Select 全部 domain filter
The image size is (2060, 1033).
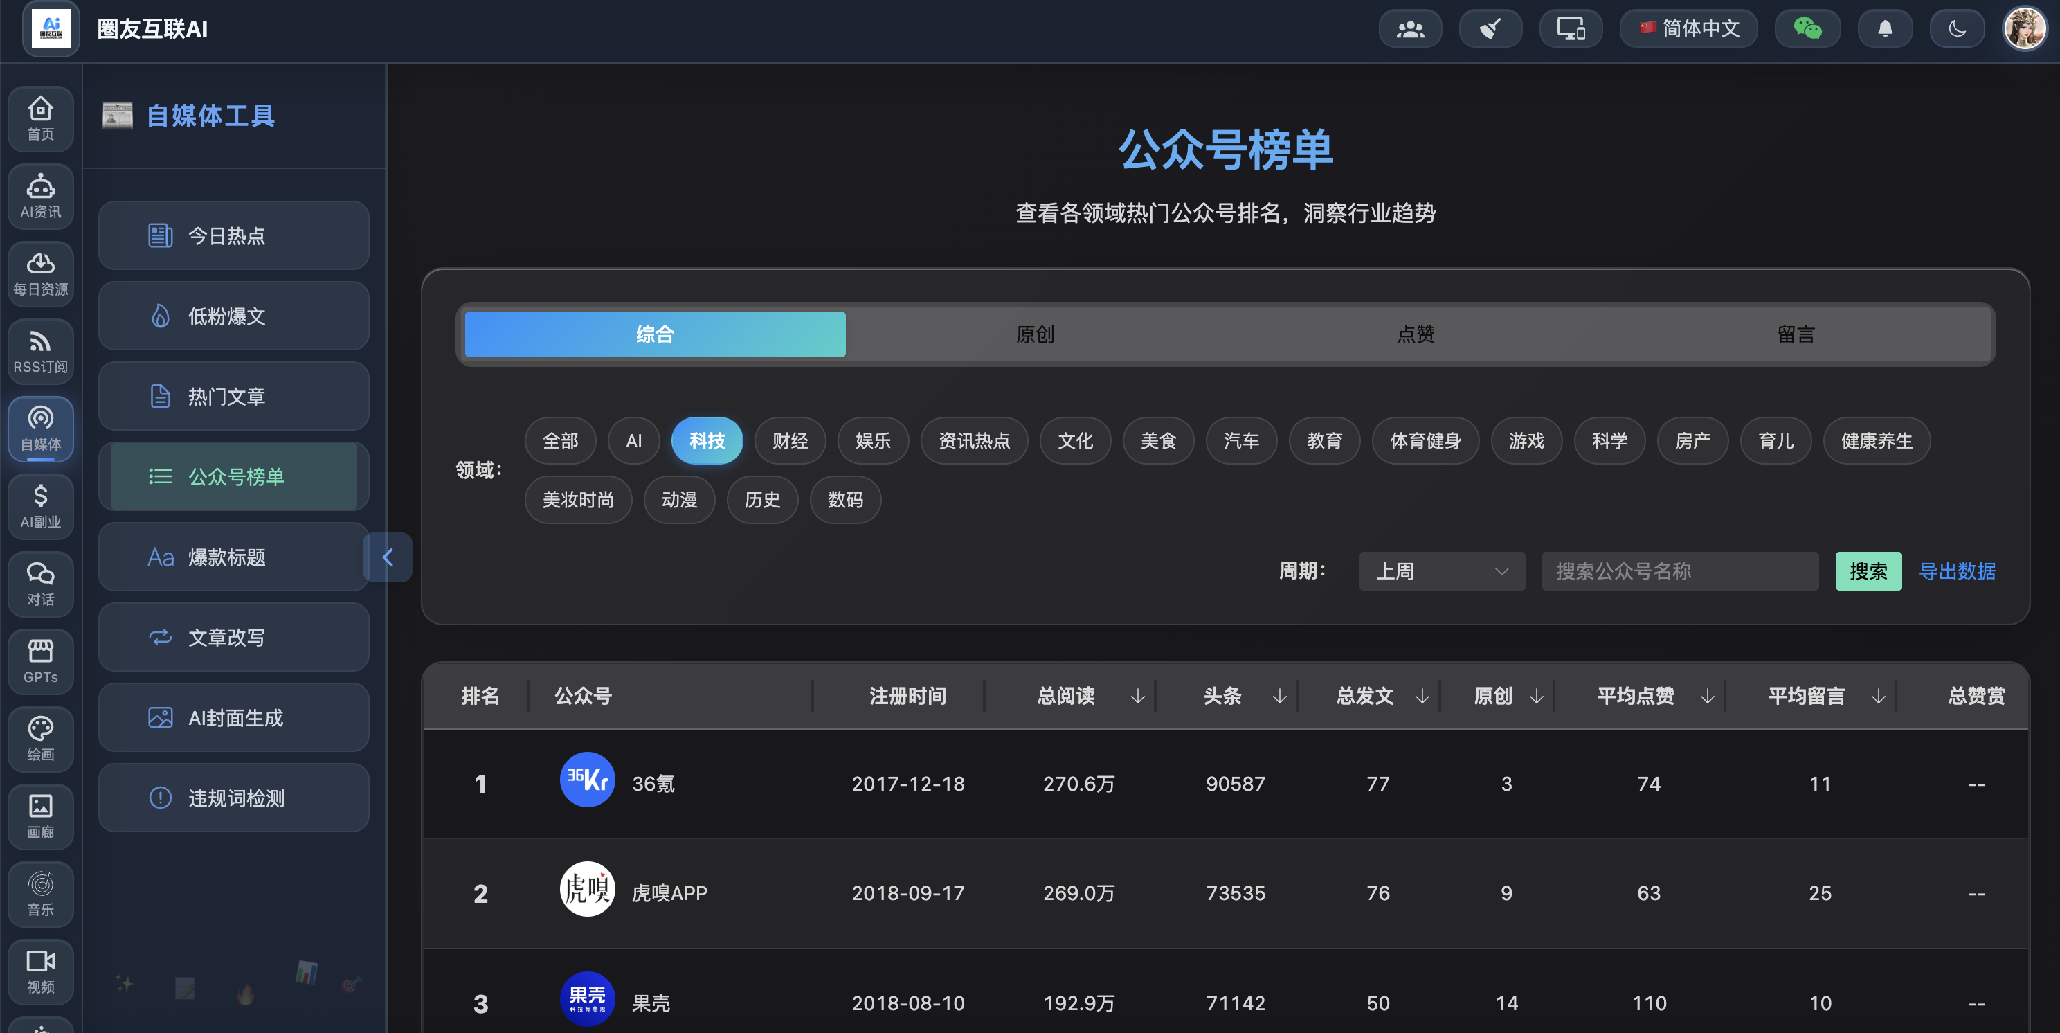pyautogui.click(x=560, y=441)
